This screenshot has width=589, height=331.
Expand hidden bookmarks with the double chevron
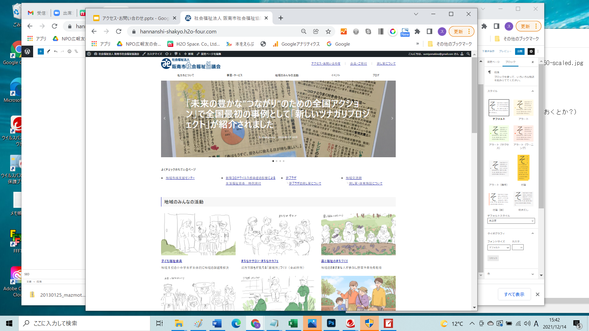coord(418,44)
